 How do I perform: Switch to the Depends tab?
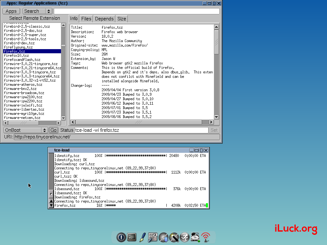[x=104, y=19]
